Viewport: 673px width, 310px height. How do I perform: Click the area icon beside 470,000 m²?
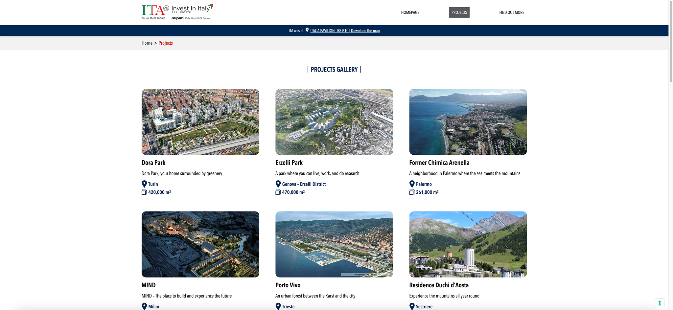pos(278,192)
